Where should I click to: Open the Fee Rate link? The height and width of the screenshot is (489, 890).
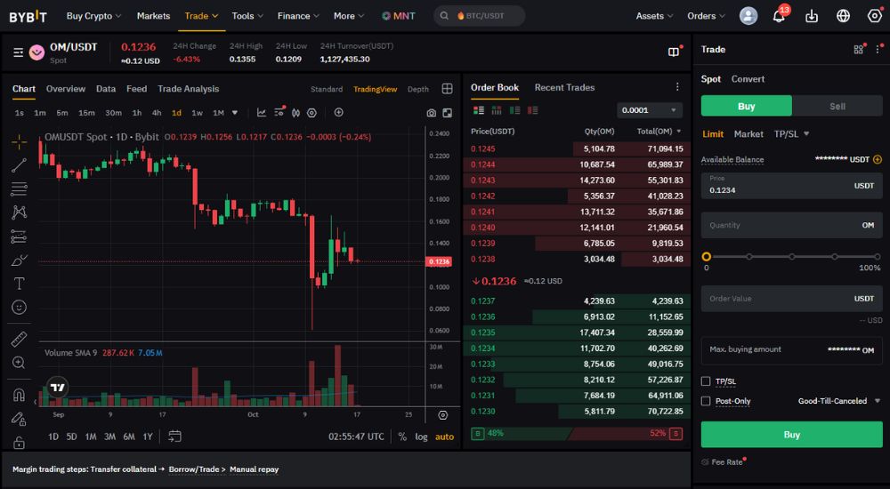pyautogui.click(x=726, y=462)
